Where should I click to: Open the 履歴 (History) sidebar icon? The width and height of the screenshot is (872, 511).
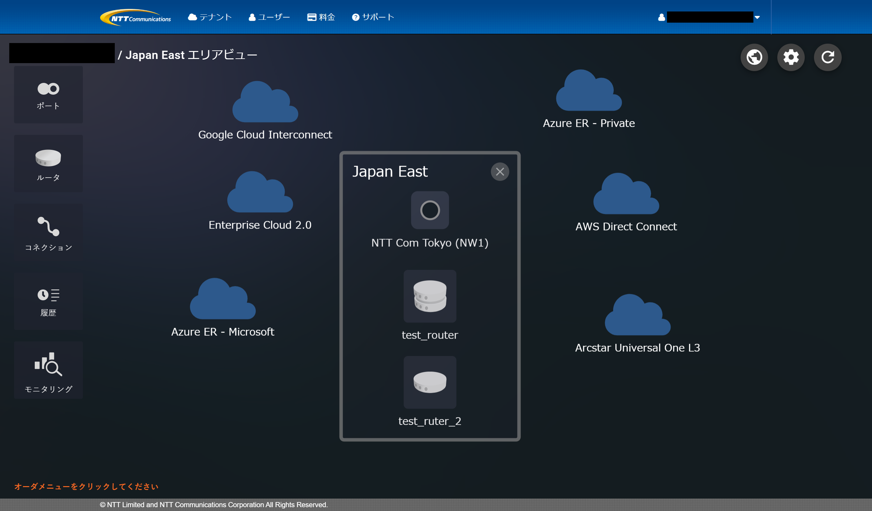point(48,301)
